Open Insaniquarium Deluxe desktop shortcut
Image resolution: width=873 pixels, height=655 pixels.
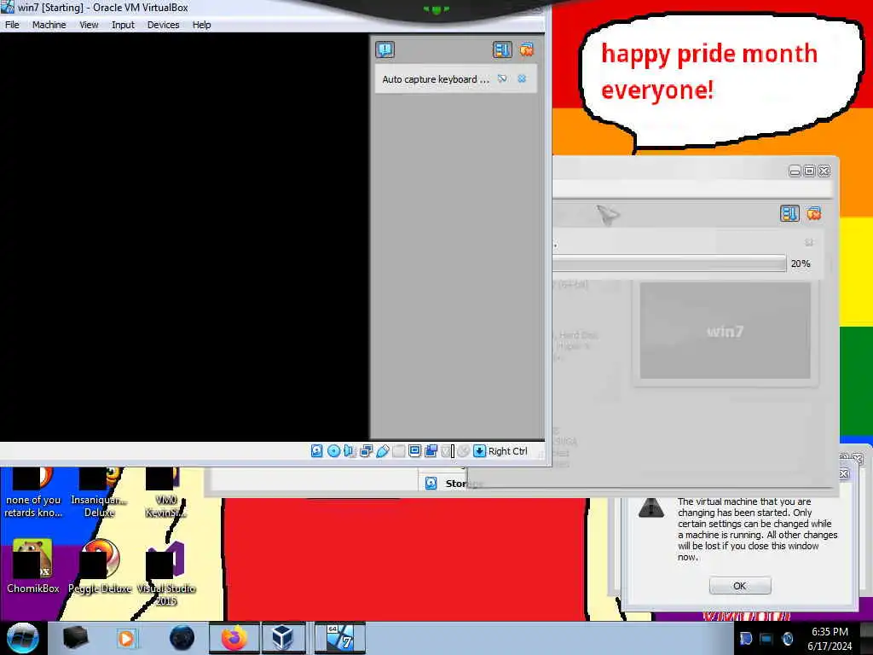click(99, 494)
